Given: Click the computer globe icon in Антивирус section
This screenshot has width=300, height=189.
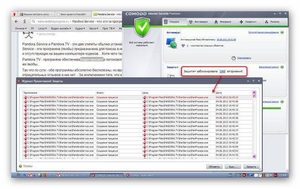Looking at the screenshot, I should click(x=171, y=43).
